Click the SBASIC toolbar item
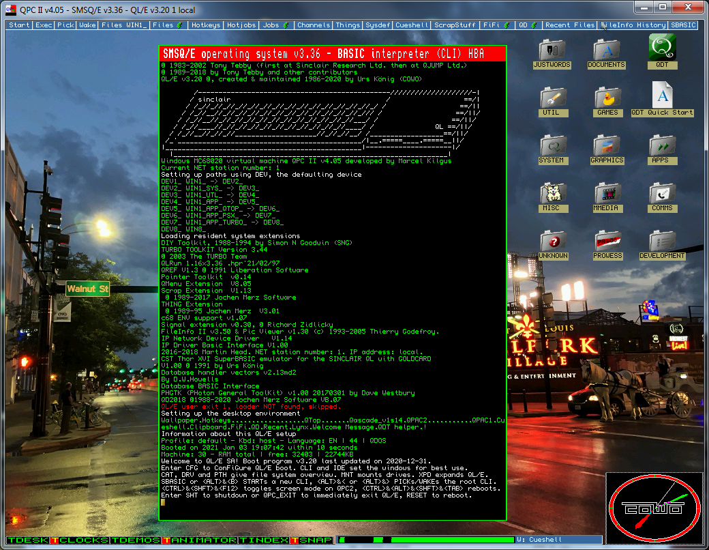Viewport: 709px width, 550px height. pyautogui.click(x=683, y=25)
